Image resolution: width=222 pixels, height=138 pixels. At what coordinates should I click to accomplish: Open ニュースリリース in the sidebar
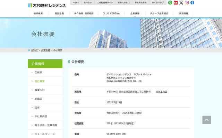tap(45, 134)
